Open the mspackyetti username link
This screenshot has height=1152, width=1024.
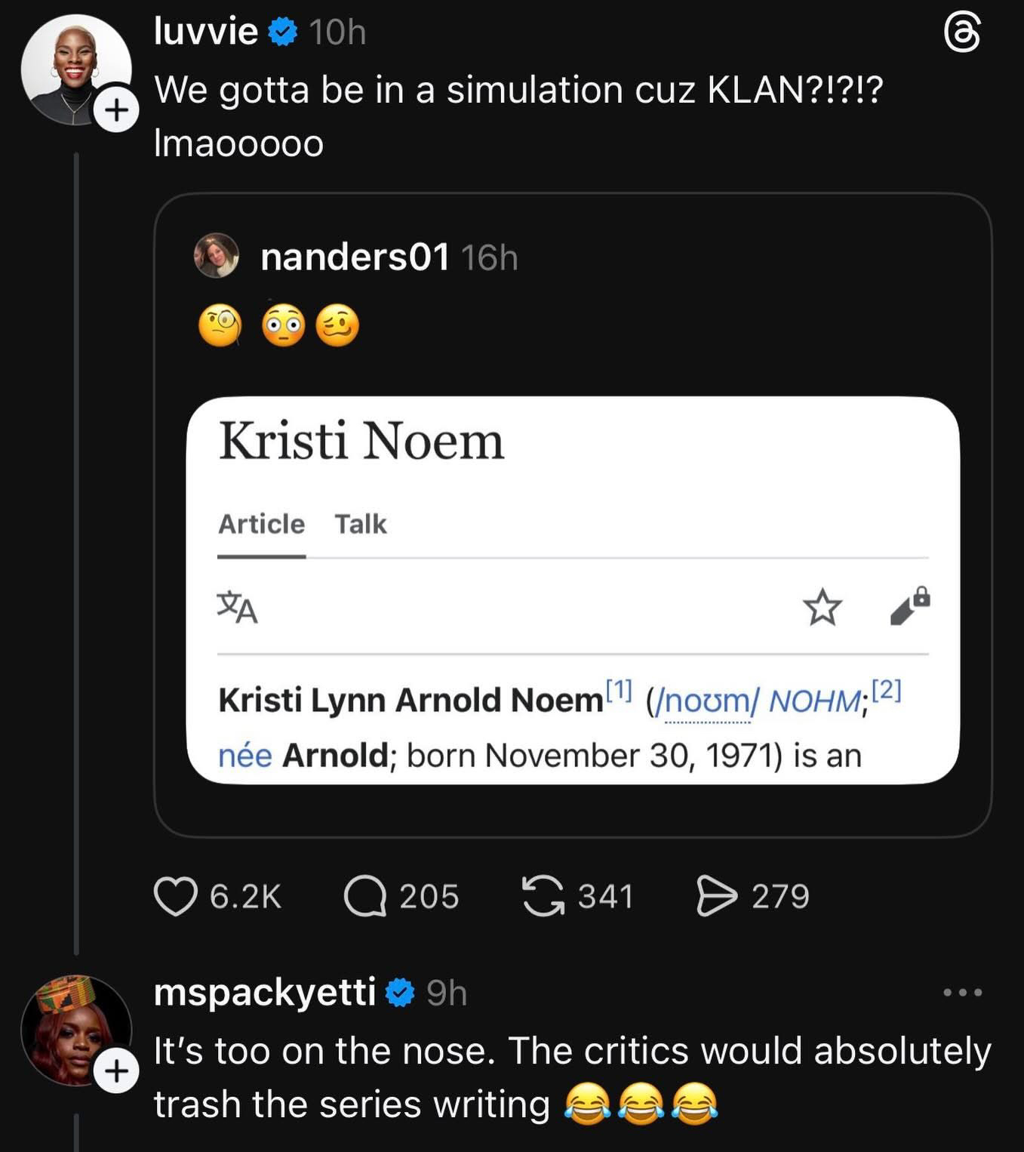[264, 992]
